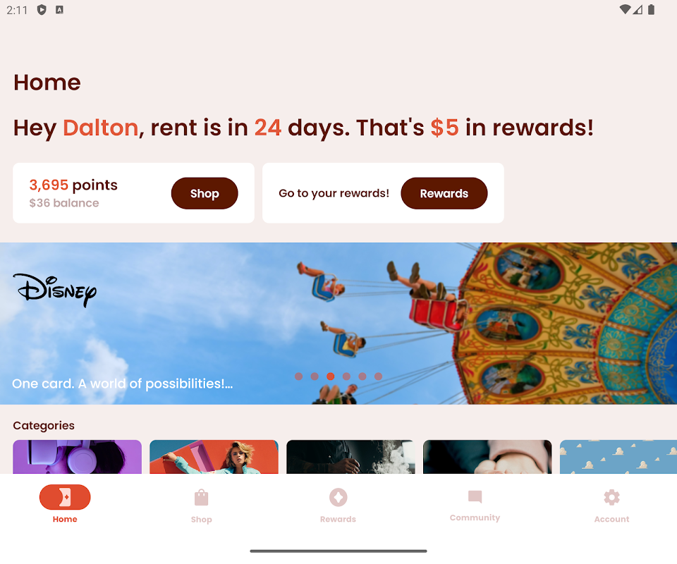Tap the Wi-Fi signal icon
Screen dimensions: 677x564
click(624, 9)
